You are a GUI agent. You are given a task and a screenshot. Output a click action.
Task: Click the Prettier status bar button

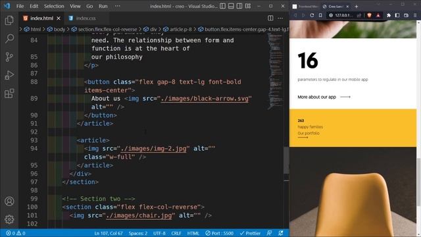point(250,233)
